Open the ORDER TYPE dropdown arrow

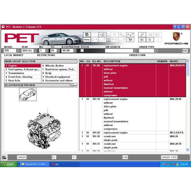click(x=155, y=51)
